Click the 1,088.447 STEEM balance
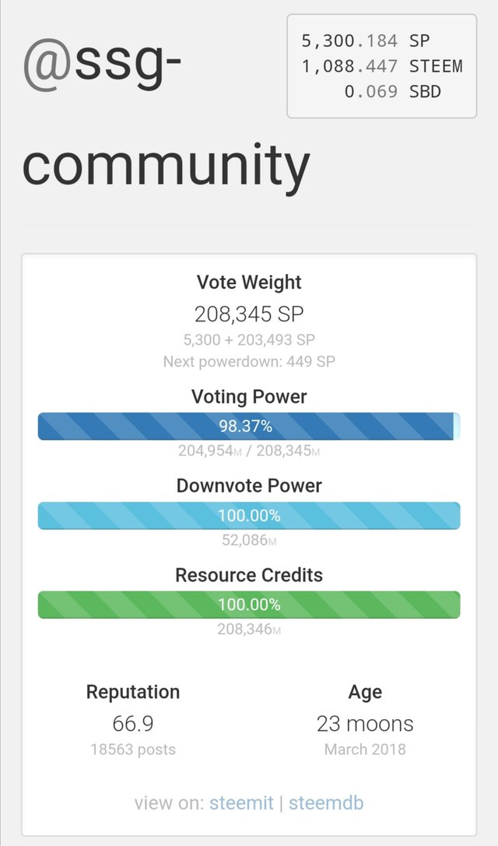The height and width of the screenshot is (846, 498). pos(381,66)
